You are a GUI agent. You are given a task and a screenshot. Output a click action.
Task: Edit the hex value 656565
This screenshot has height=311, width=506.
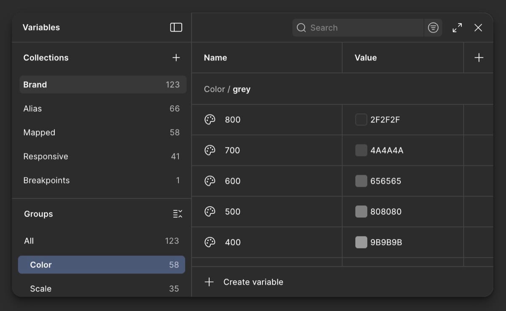click(x=386, y=181)
